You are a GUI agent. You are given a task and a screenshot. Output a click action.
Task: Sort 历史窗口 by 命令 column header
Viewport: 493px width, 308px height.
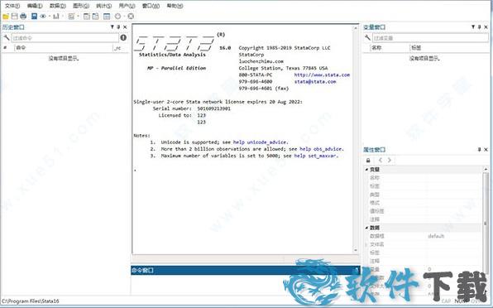pos(64,48)
